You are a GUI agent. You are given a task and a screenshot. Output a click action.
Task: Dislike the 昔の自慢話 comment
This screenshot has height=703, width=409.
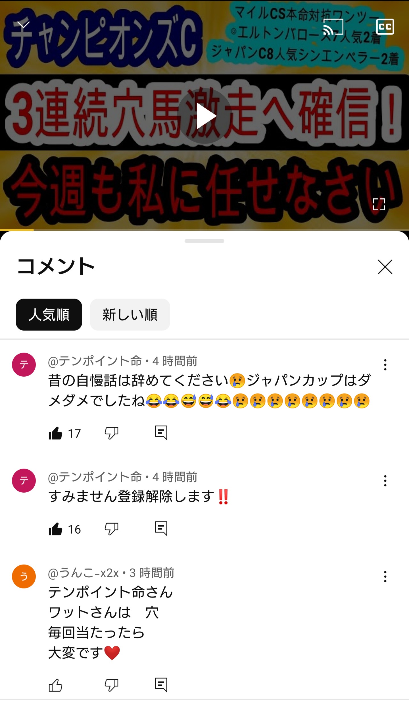pyautogui.click(x=111, y=433)
